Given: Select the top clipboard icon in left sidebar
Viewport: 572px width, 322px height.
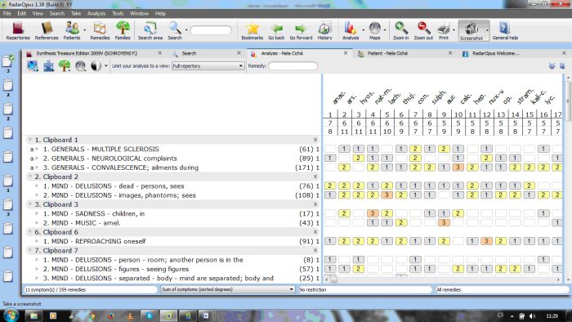Looking at the screenshot, I should pos(8,61).
